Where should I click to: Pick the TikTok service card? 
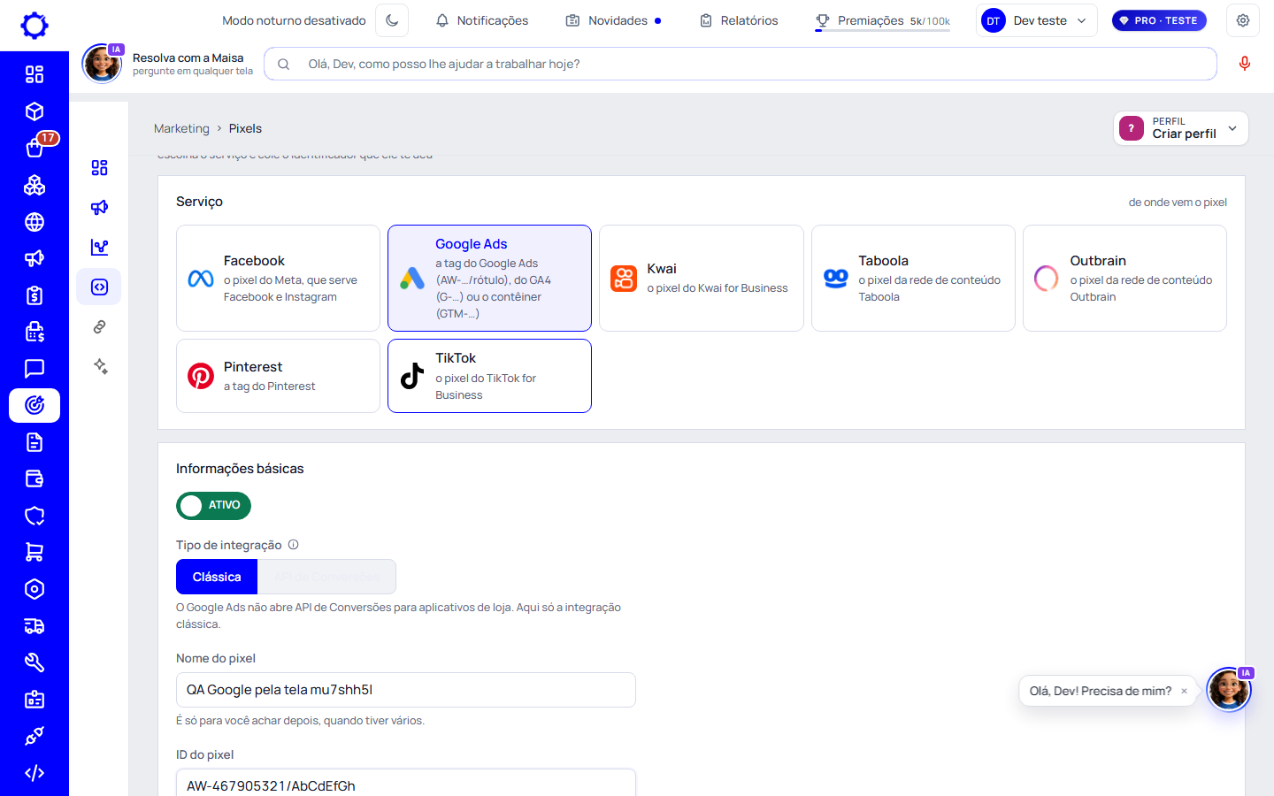tap(489, 376)
